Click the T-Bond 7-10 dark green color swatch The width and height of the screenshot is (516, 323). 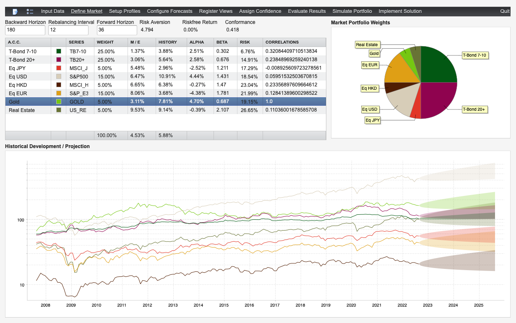59,51
